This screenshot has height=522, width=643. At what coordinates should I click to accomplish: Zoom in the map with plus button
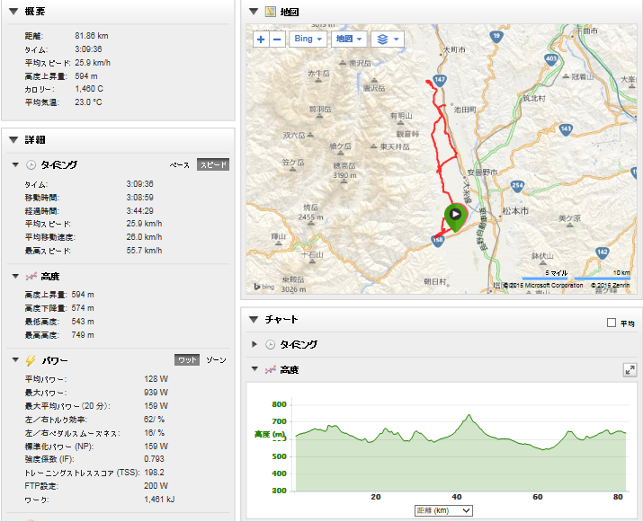tap(261, 40)
